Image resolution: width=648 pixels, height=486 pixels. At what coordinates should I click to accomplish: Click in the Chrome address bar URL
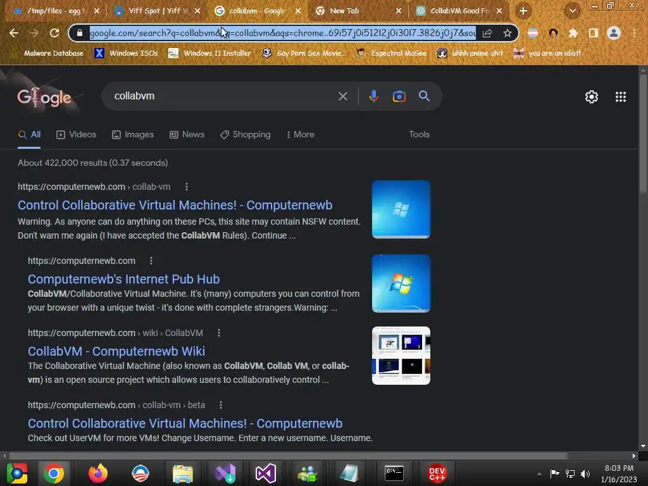pos(283,33)
